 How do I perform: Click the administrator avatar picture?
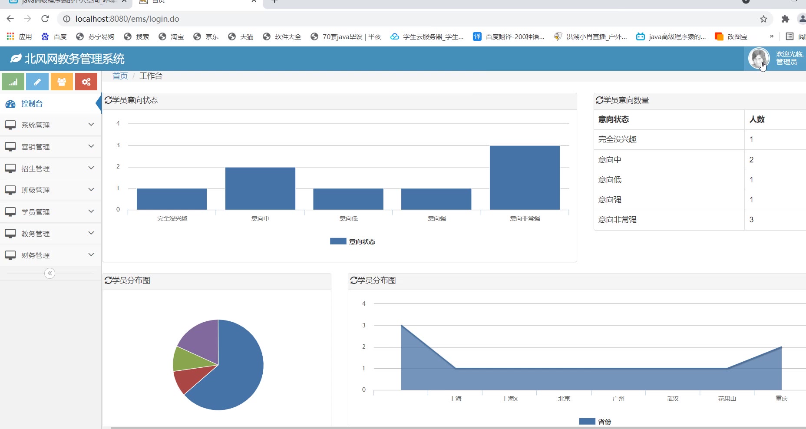(759, 58)
